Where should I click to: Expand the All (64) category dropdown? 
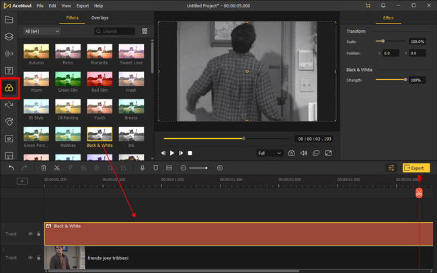[42, 32]
